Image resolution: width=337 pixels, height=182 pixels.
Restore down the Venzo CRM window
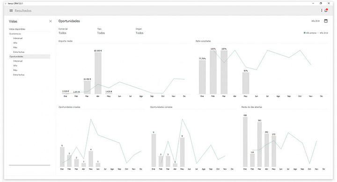point(321,3)
